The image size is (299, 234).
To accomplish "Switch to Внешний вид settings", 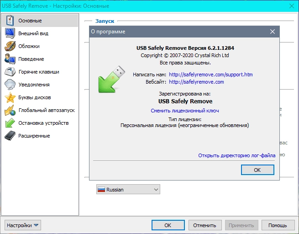I will point(40,33).
